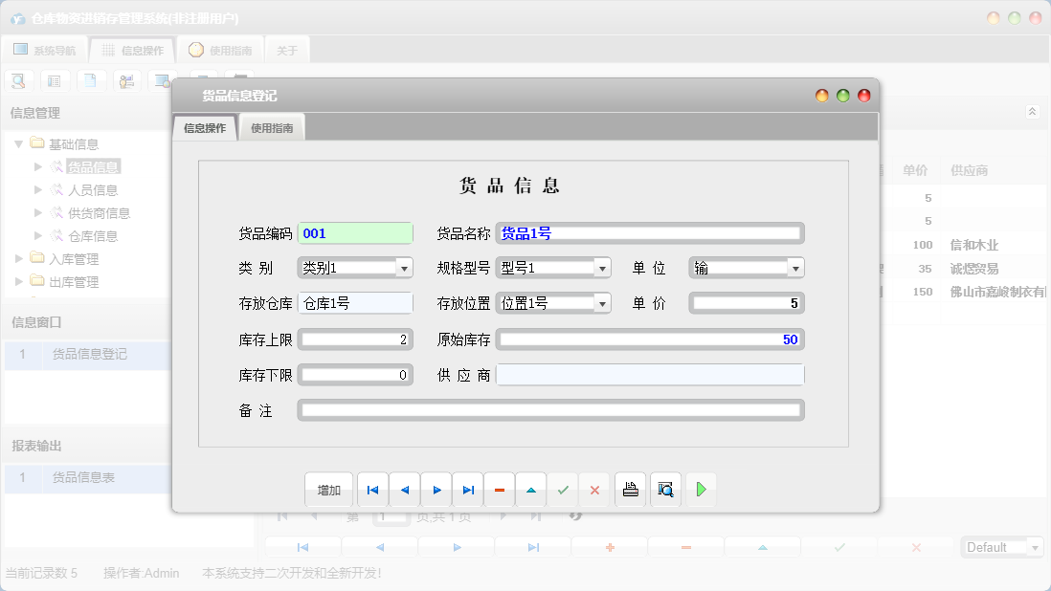Click the 增加 add button
1051x591 pixels.
[328, 489]
